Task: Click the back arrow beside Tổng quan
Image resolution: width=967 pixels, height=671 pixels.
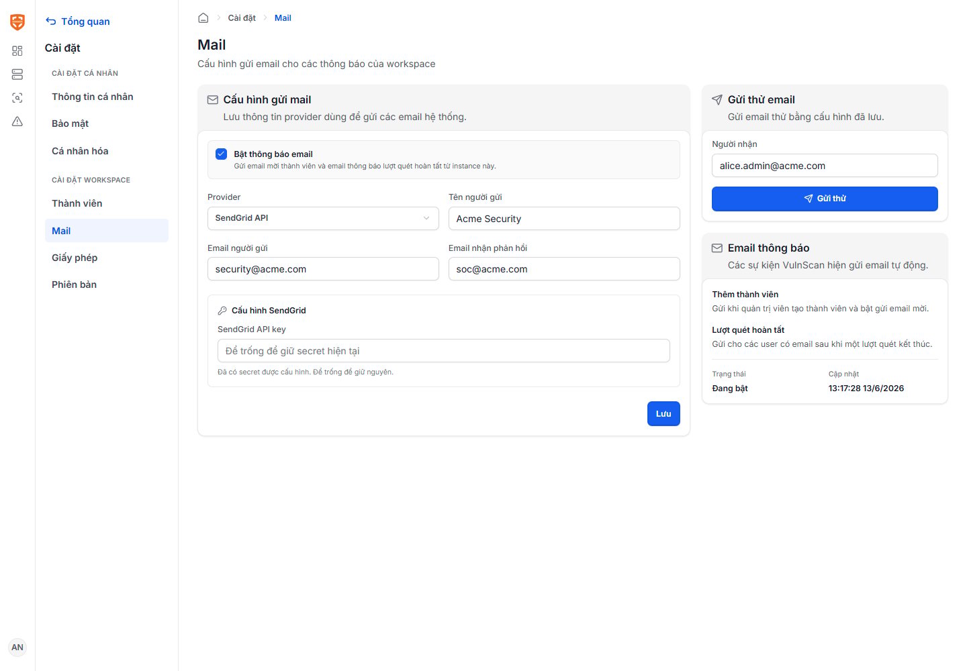Action: [51, 21]
